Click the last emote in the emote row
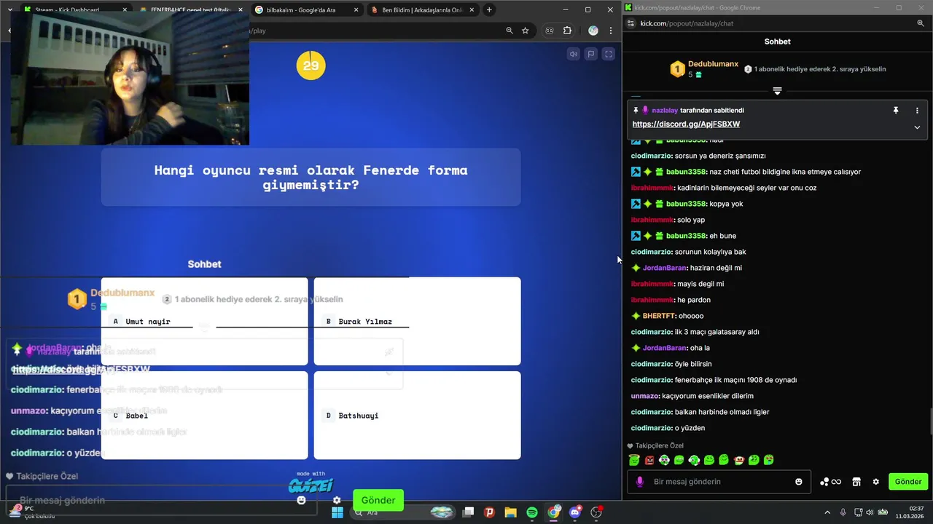Image resolution: width=933 pixels, height=524 pixels. click(x=769, y=460)
